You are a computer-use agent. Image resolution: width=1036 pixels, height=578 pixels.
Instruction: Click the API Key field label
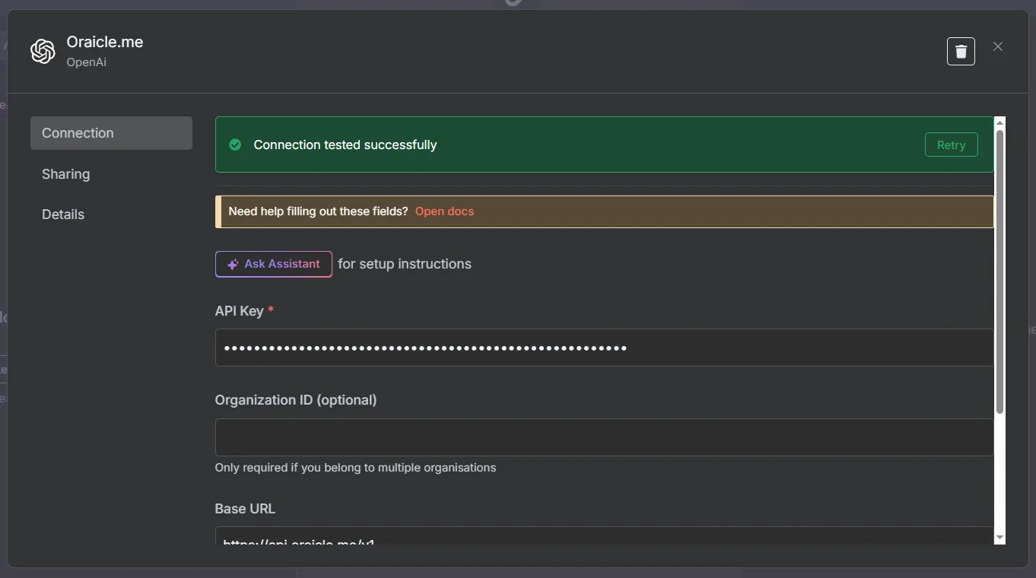239,311
